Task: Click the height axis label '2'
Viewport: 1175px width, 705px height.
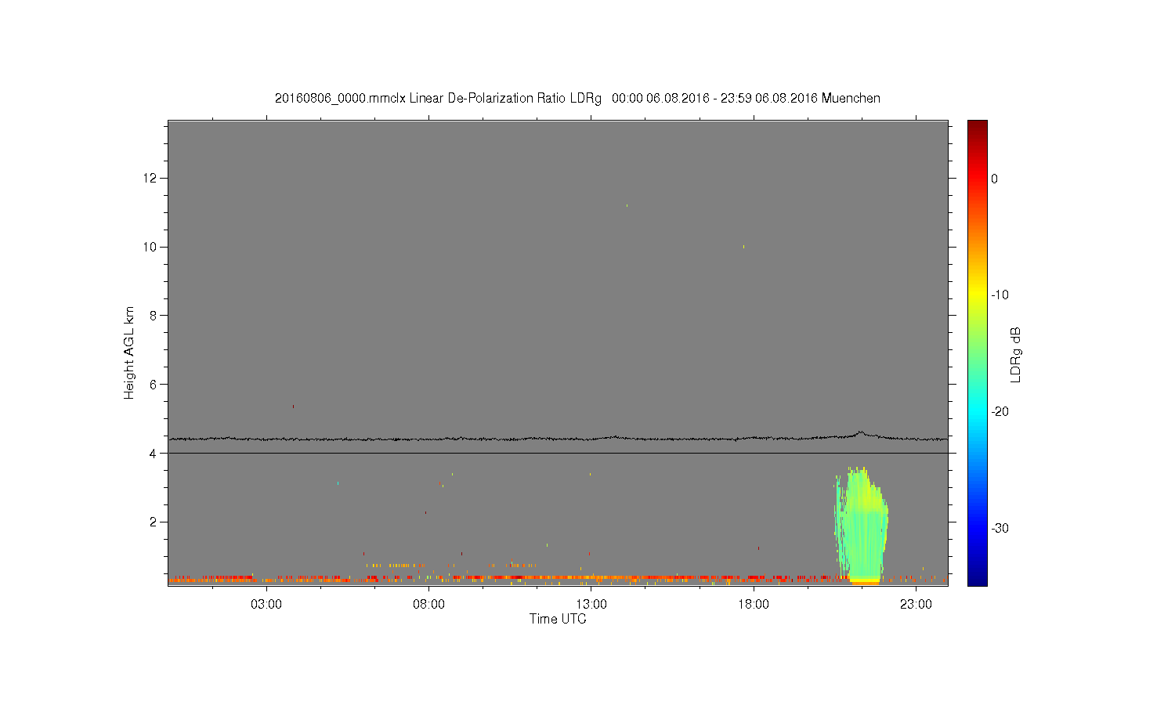Action: [154, 522]
